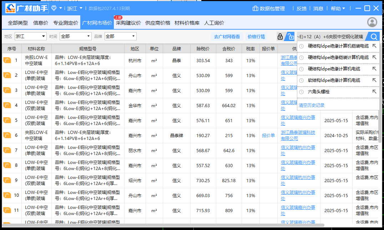
Task: Expand dropdown arrow beside diamond icon
Action: (x=60, y=8)
